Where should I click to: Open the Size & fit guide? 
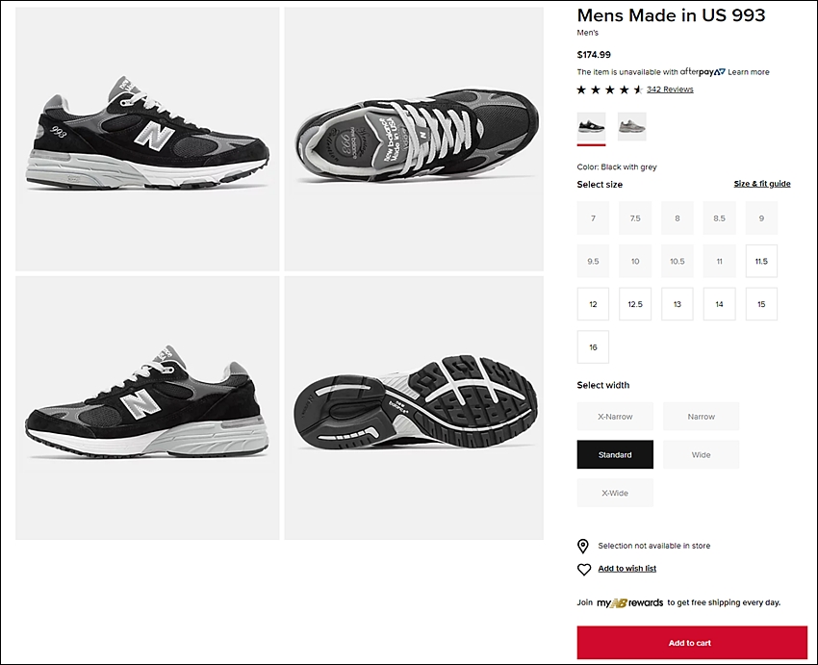click(761, 184)
